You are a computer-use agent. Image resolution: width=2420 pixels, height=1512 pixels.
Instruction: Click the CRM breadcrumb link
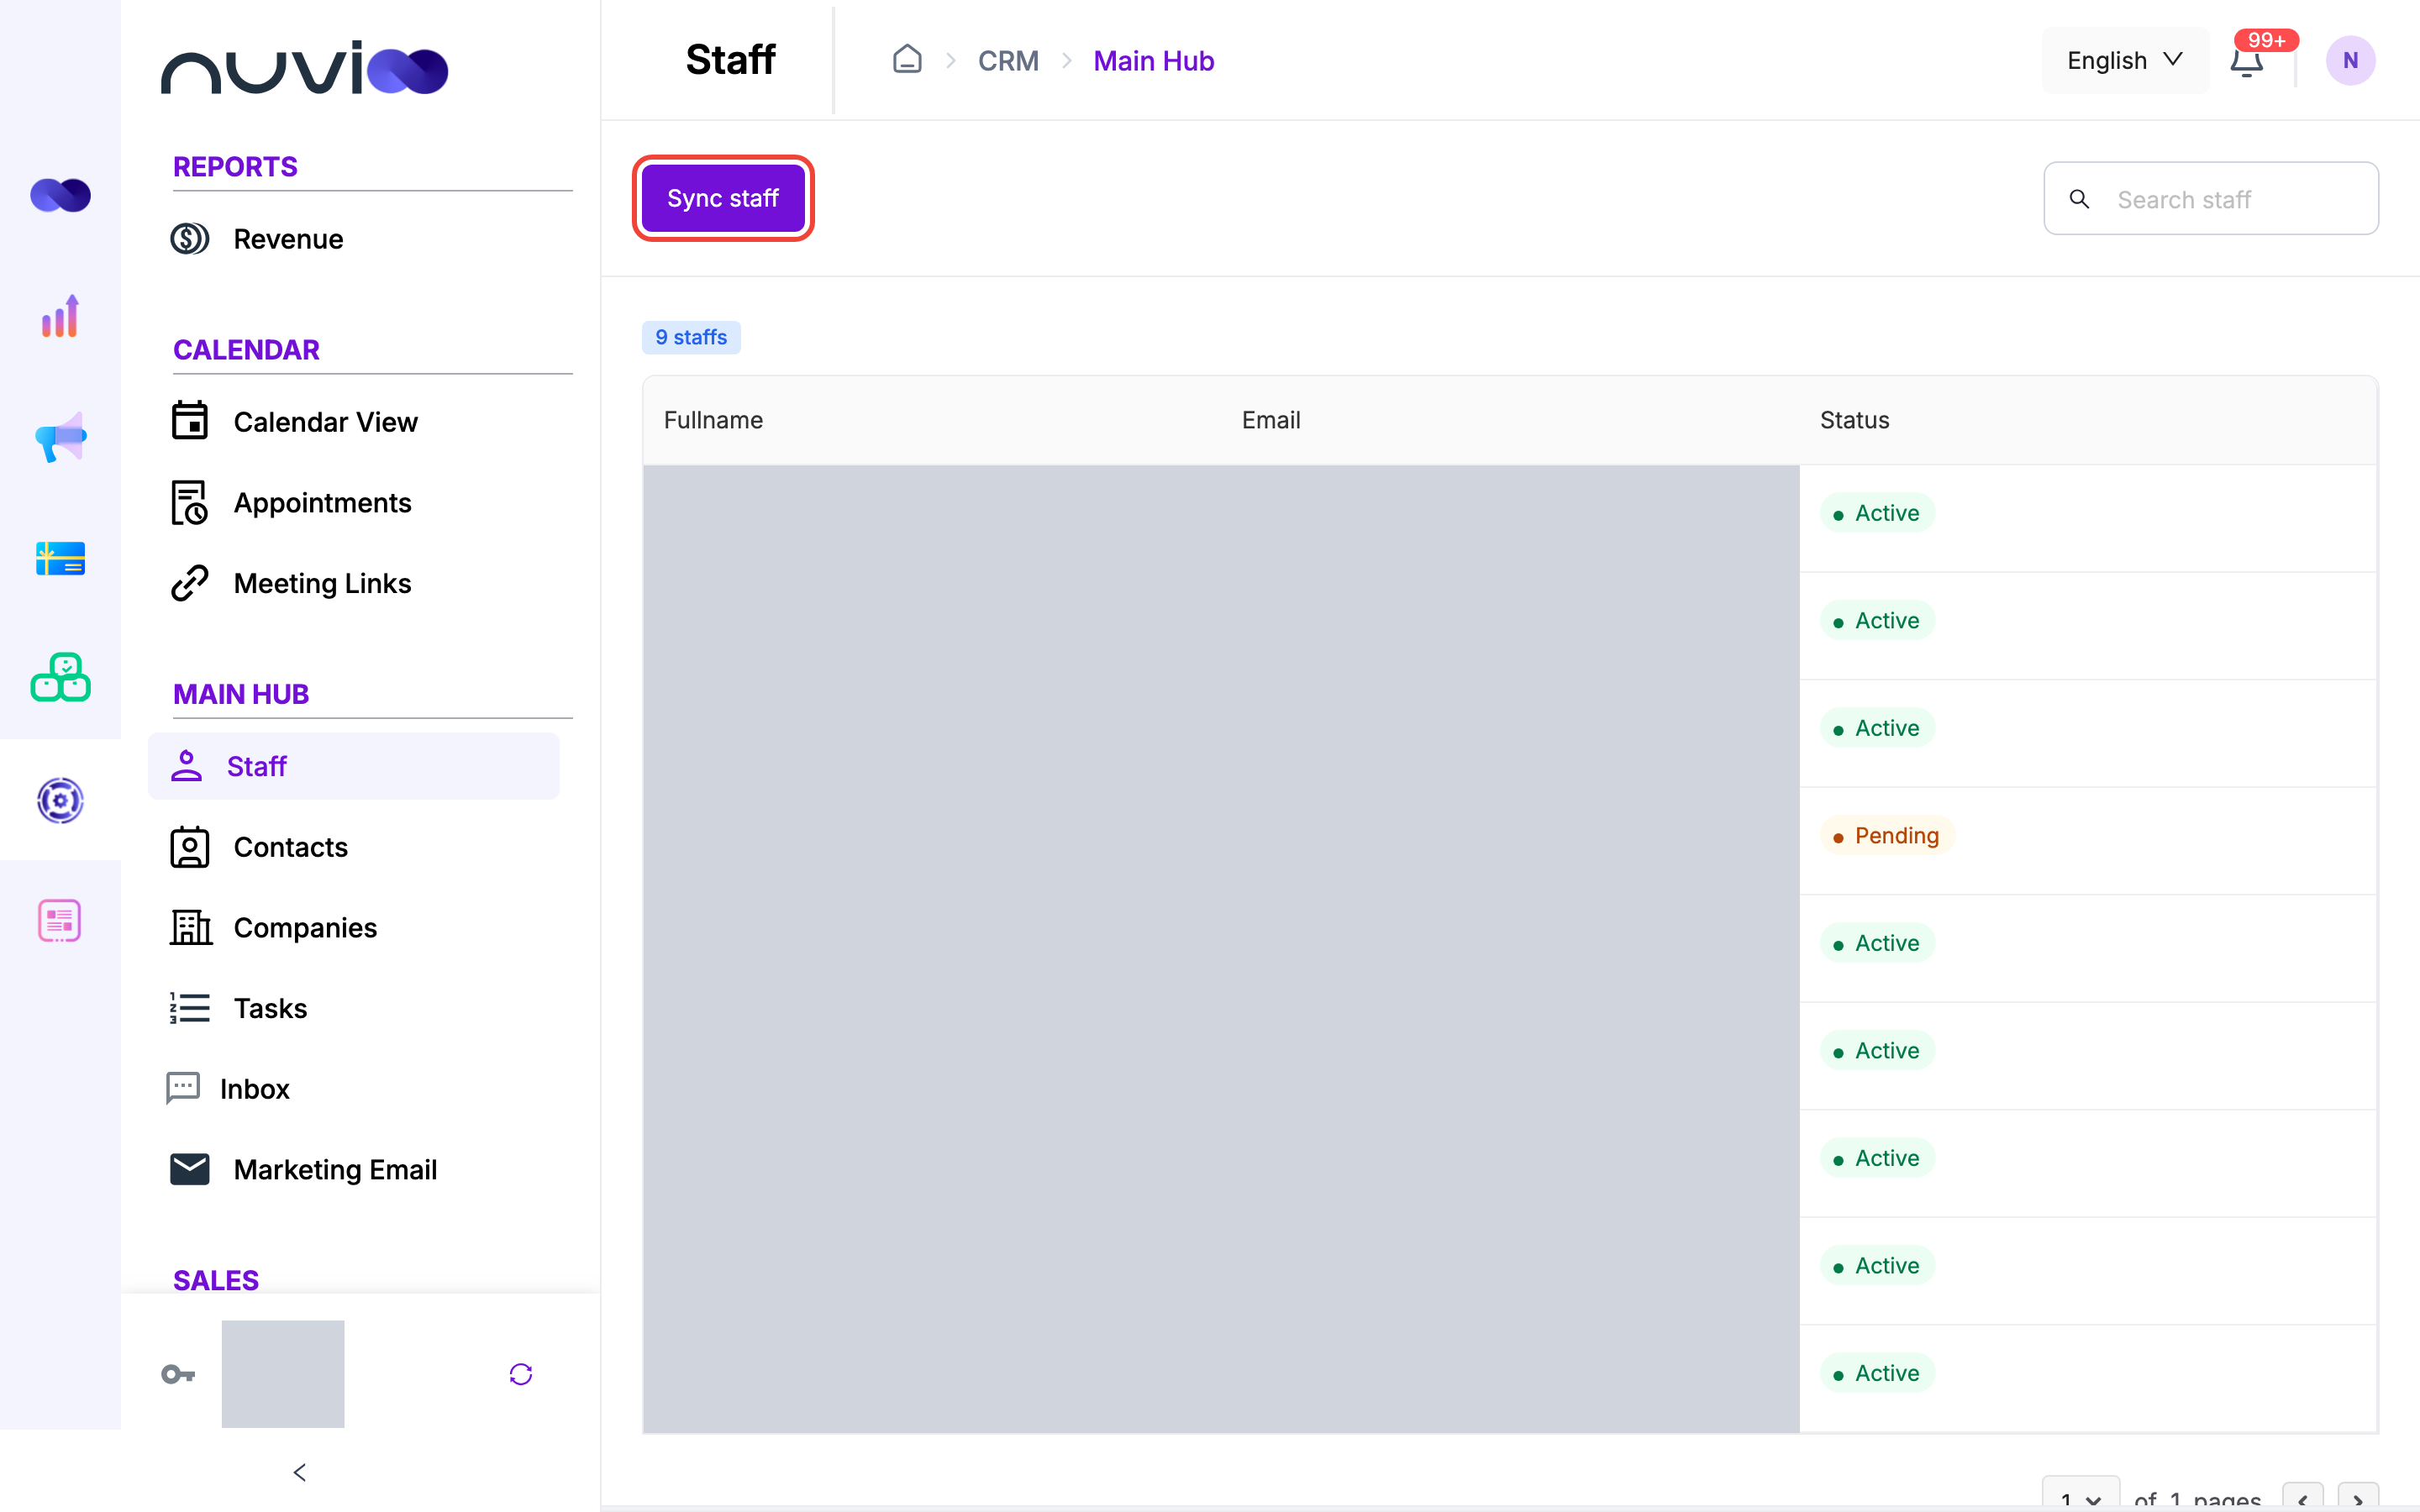[1008, 61]
